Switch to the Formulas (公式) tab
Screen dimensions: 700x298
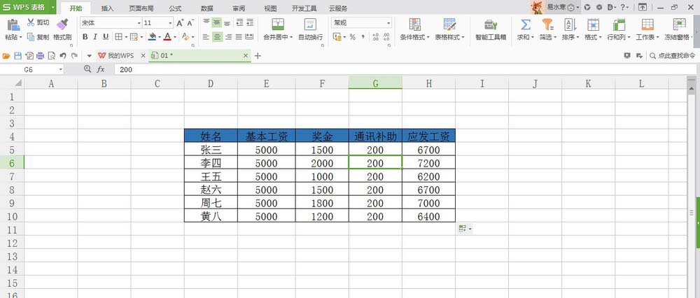click(176, 8)
